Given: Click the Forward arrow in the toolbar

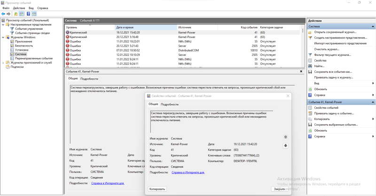Looking at the screenshot, I should [8, 14].
